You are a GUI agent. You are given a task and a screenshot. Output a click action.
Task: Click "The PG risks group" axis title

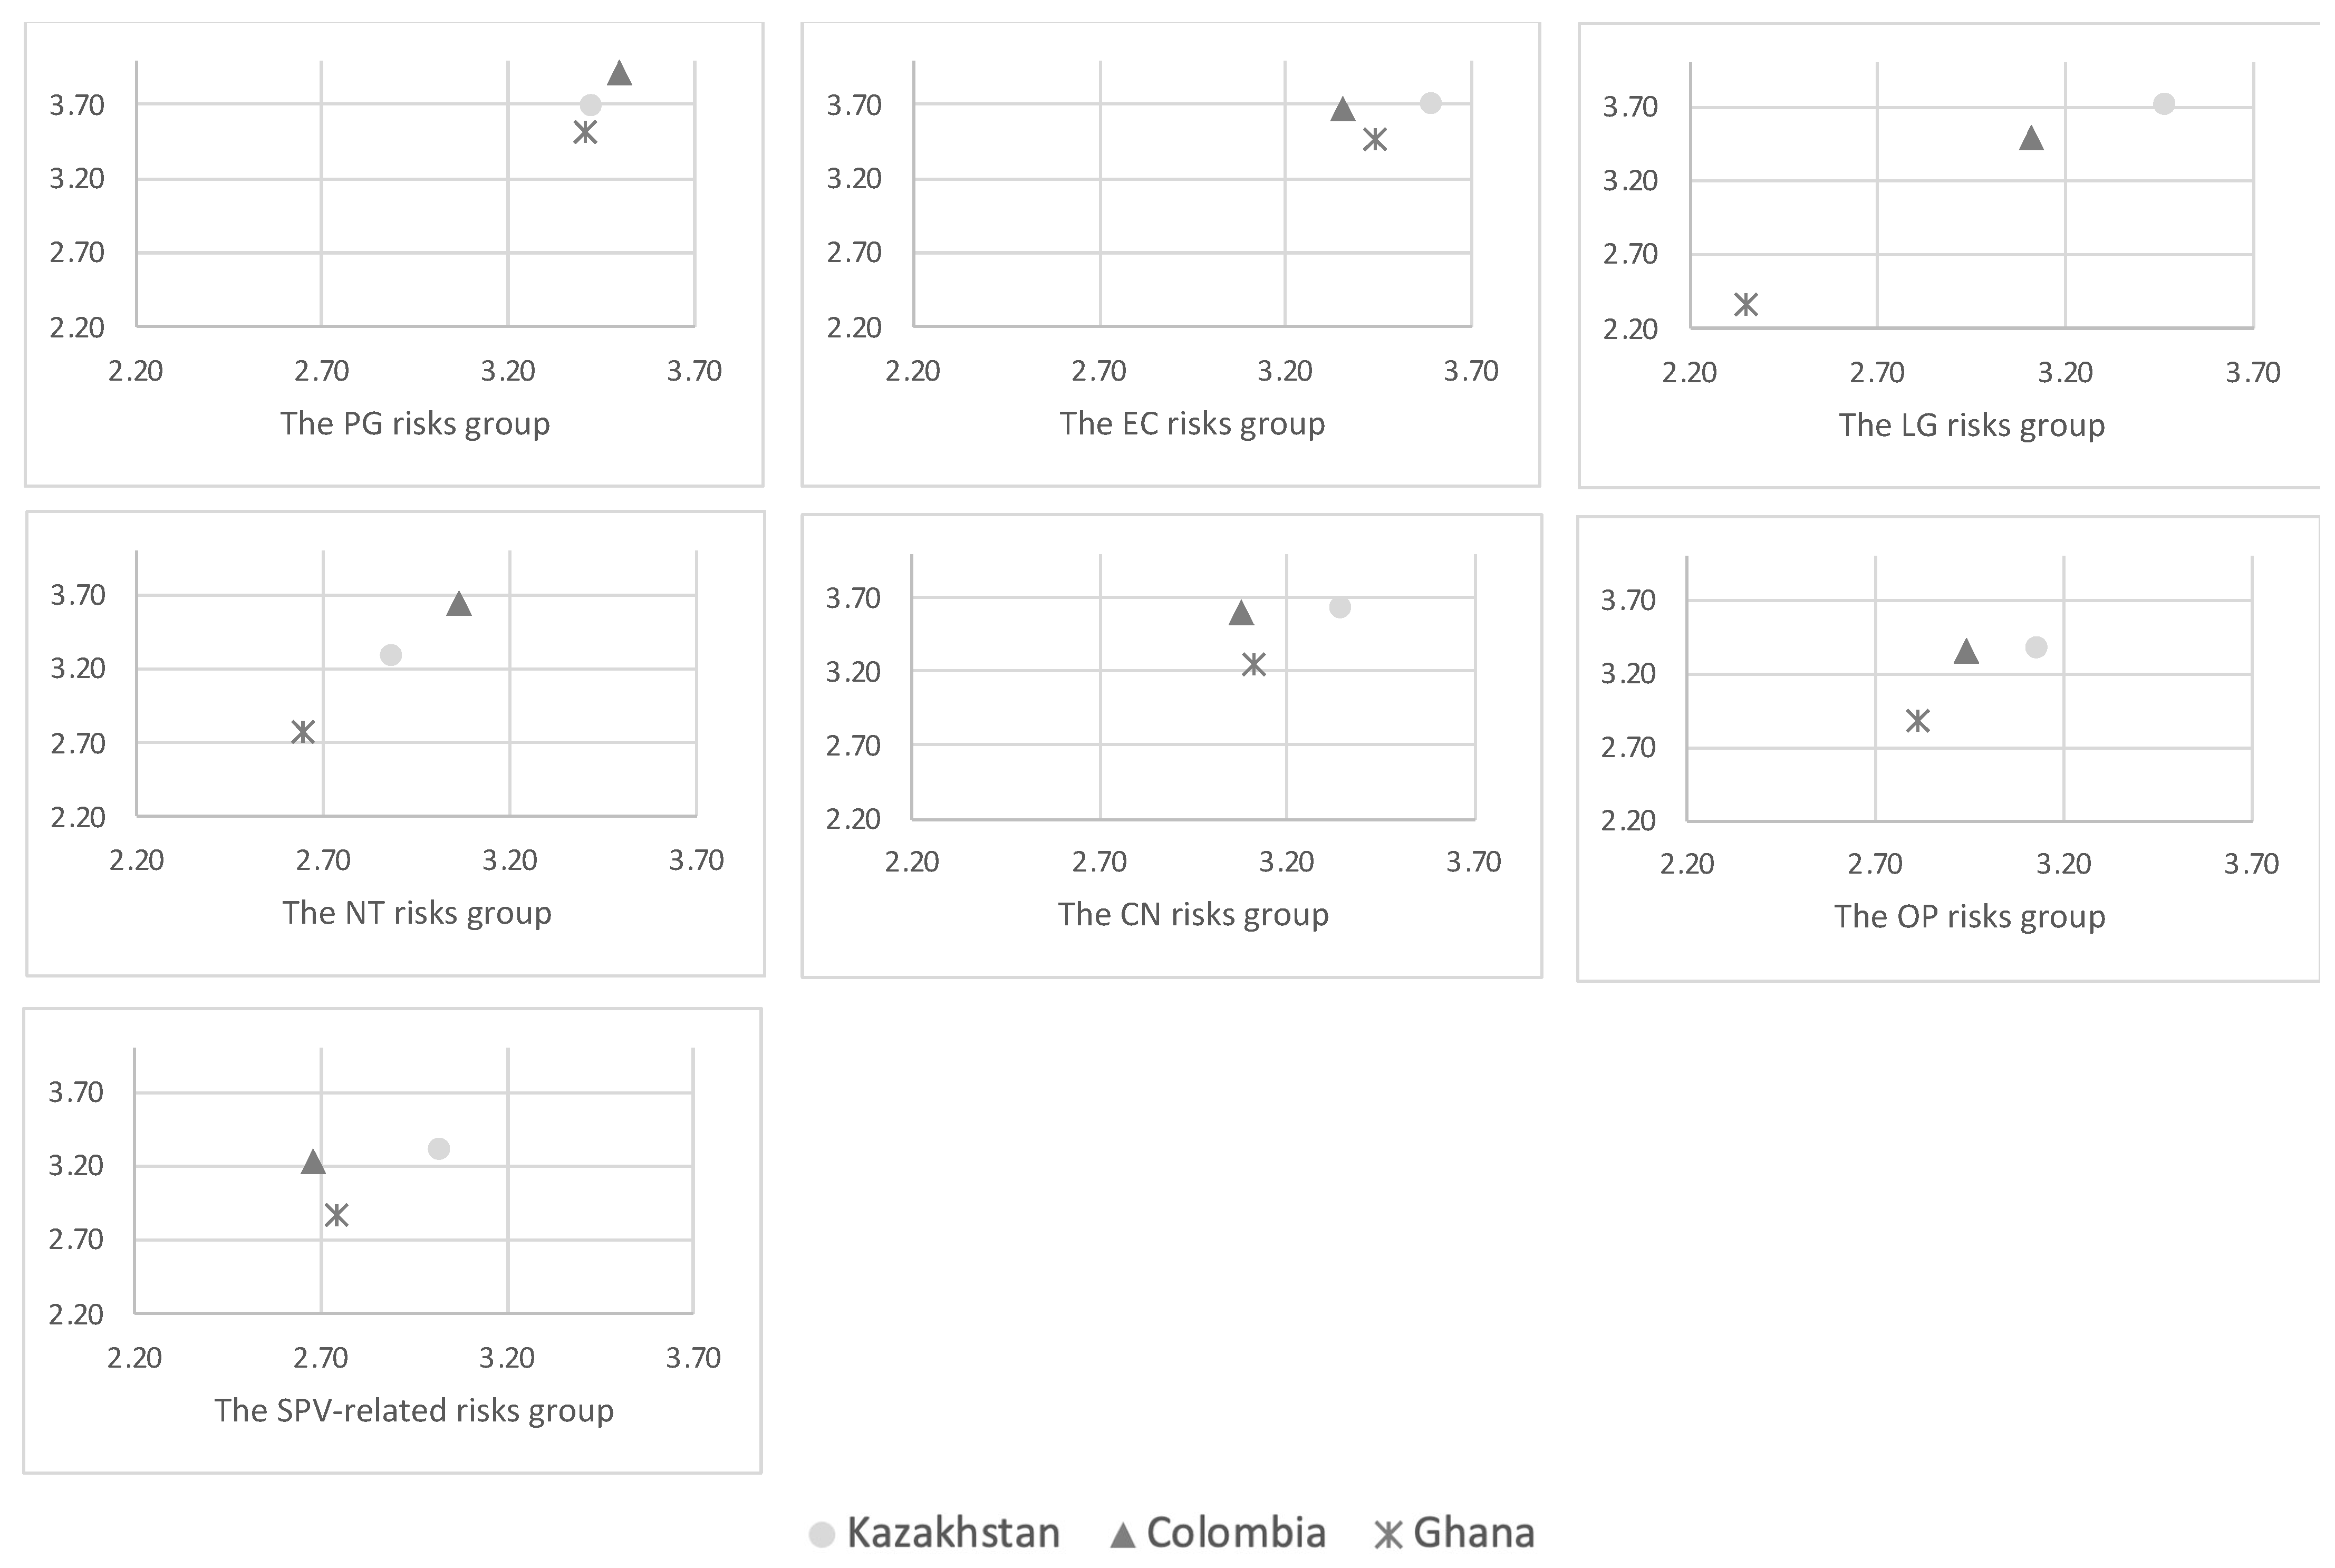415,424
